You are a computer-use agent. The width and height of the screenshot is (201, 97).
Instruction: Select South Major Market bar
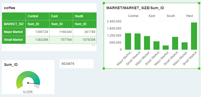(x=166, y=48)
